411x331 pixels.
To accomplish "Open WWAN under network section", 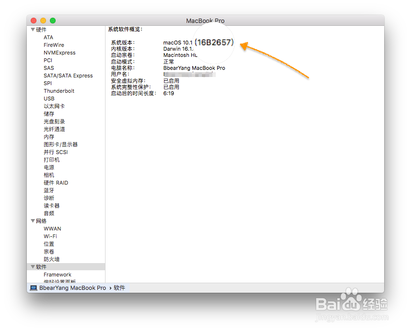I will point(52,229).
